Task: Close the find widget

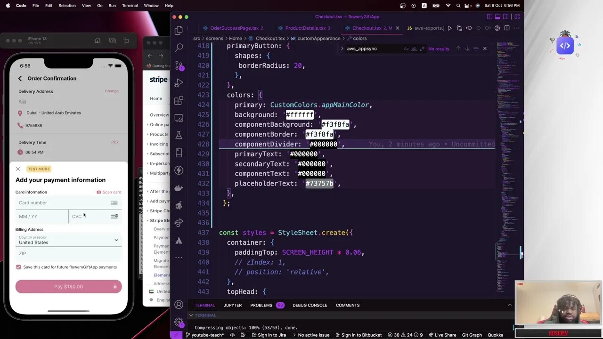Action: (x=485, y=48)
